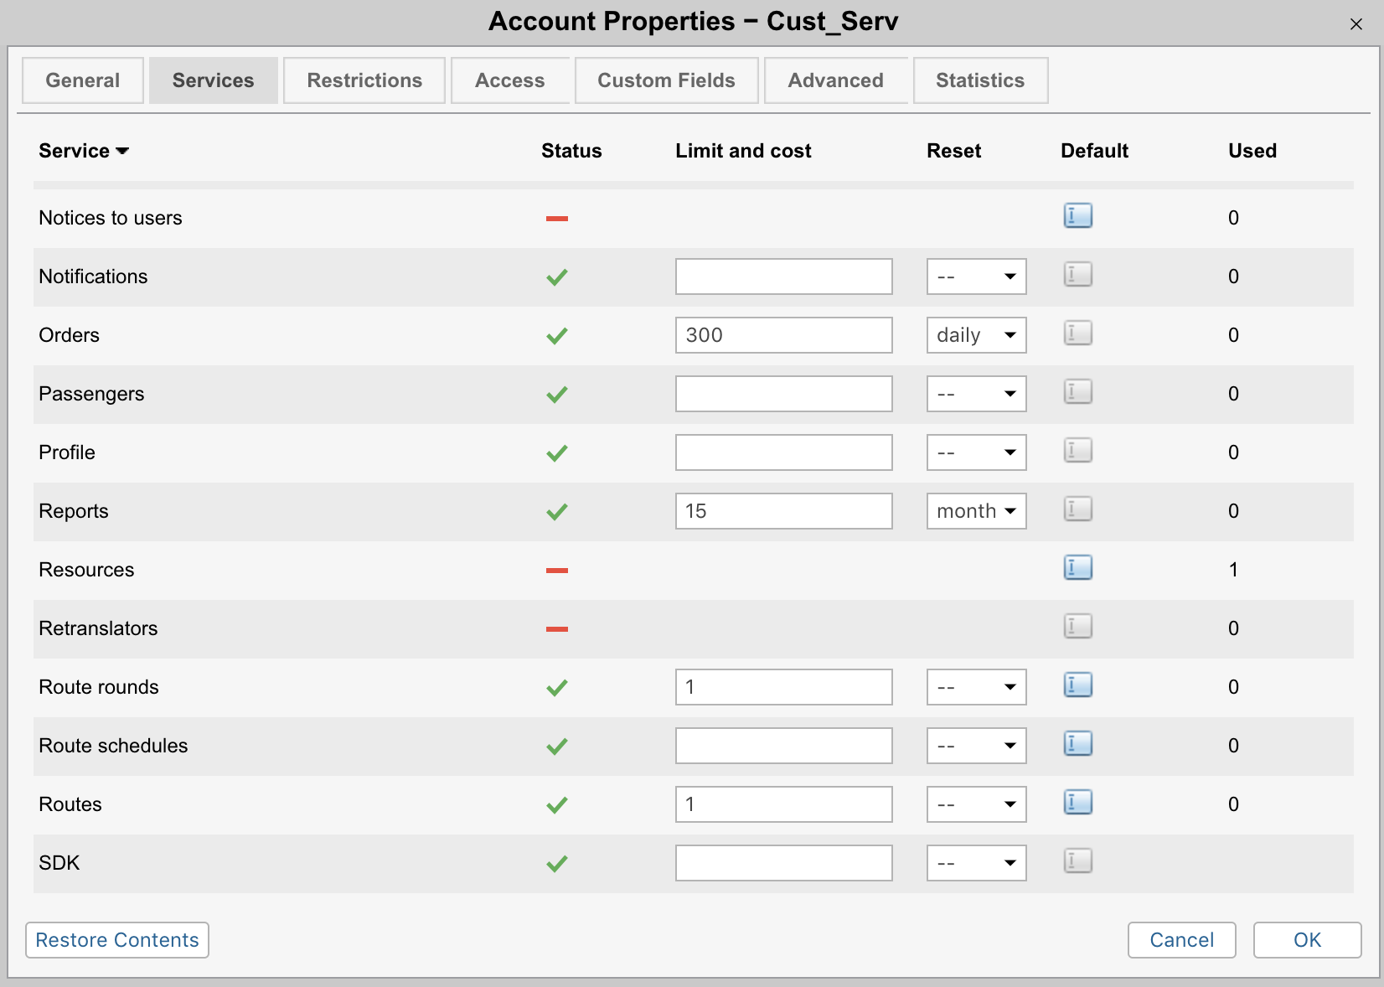Screen dimensions: 1384x987
Task: Open Default info for Route rounds
Action: (x=1077, y=685)
